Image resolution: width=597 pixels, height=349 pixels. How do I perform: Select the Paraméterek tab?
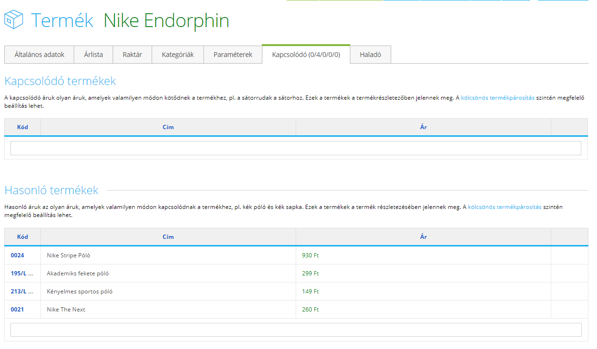233,55
